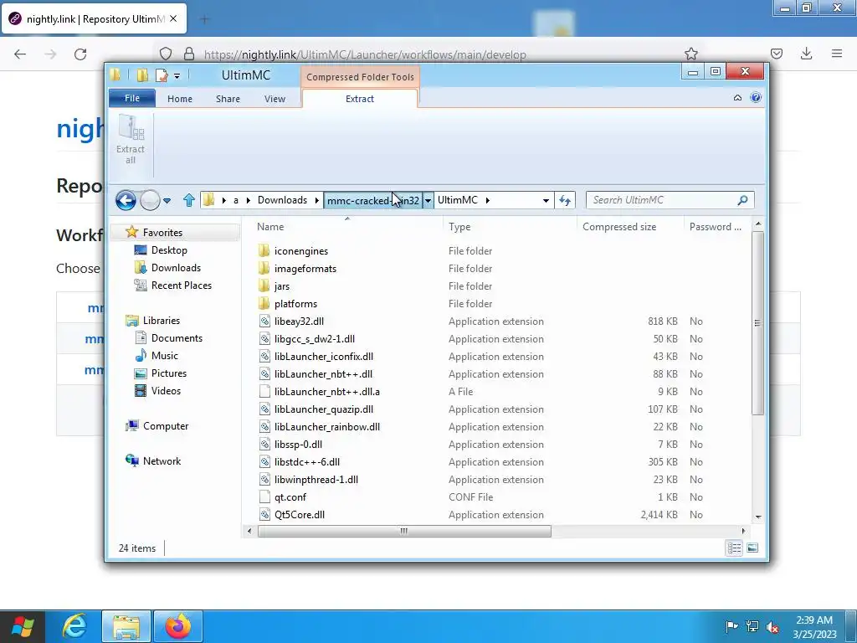
Task: Switch to the Home ribbon tab
Action: [x=180, y=99]
